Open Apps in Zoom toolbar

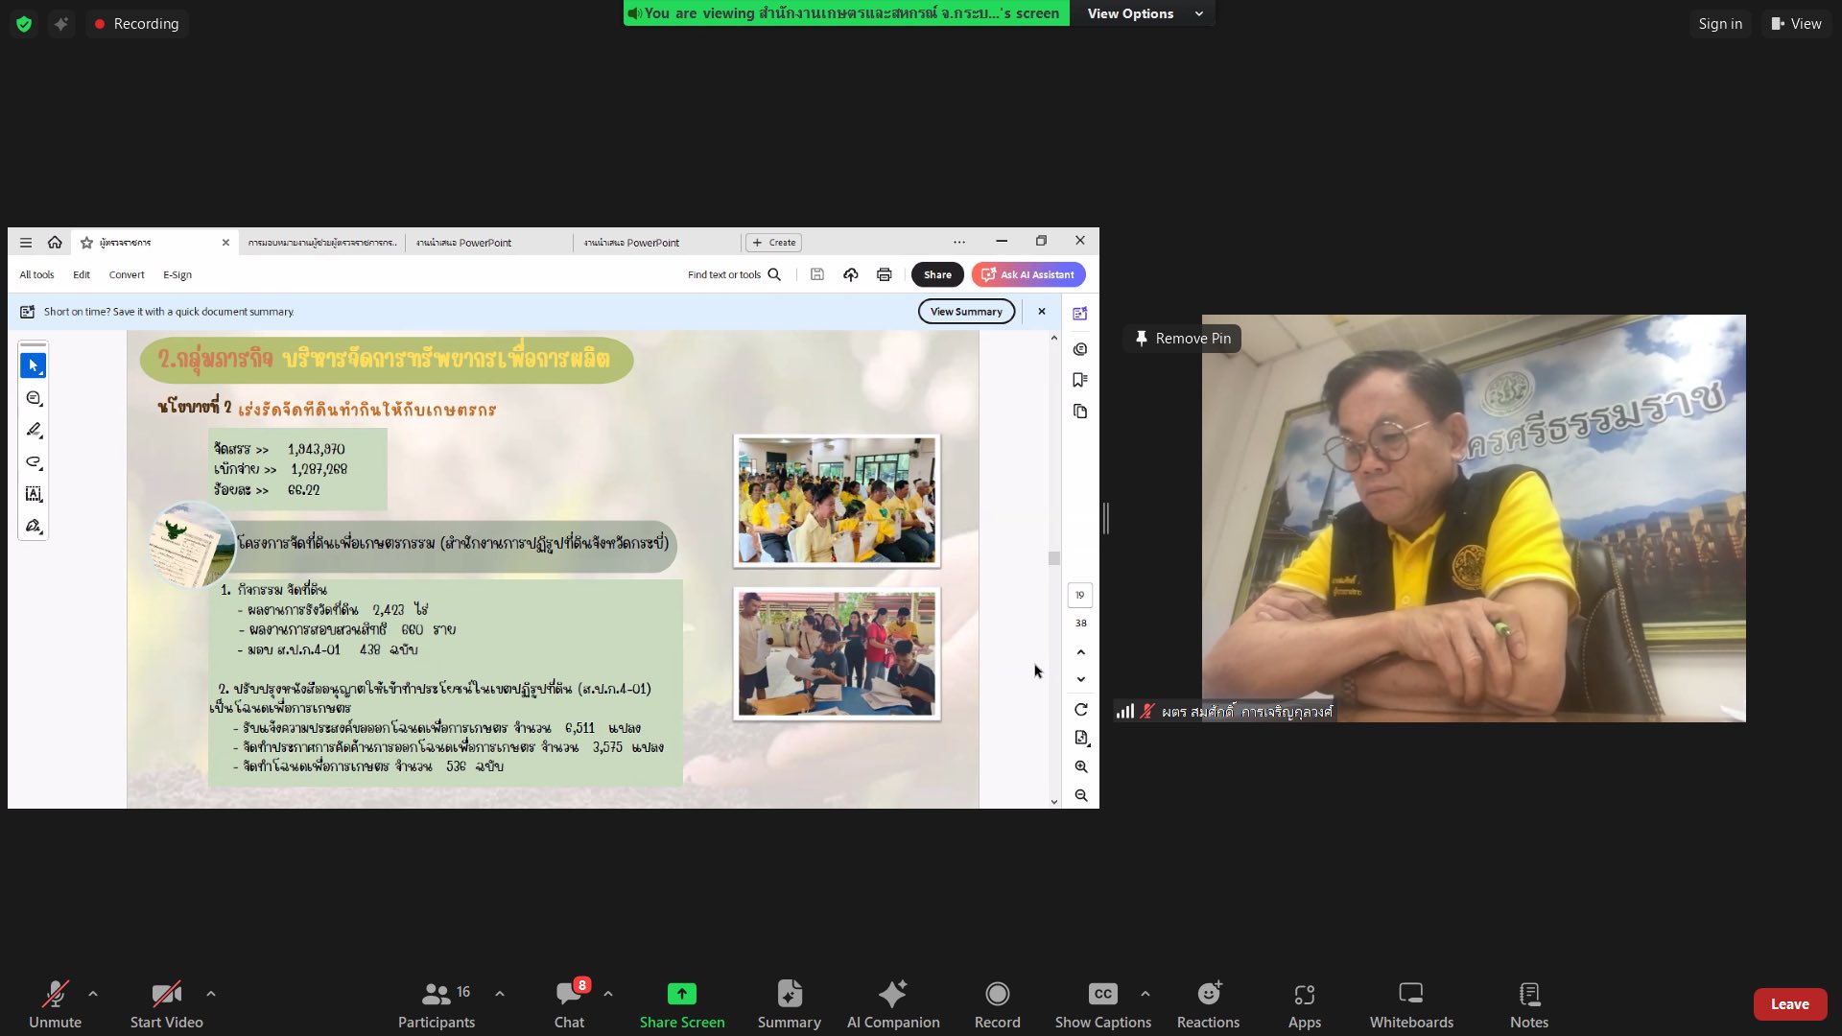pos(1304,1003)
